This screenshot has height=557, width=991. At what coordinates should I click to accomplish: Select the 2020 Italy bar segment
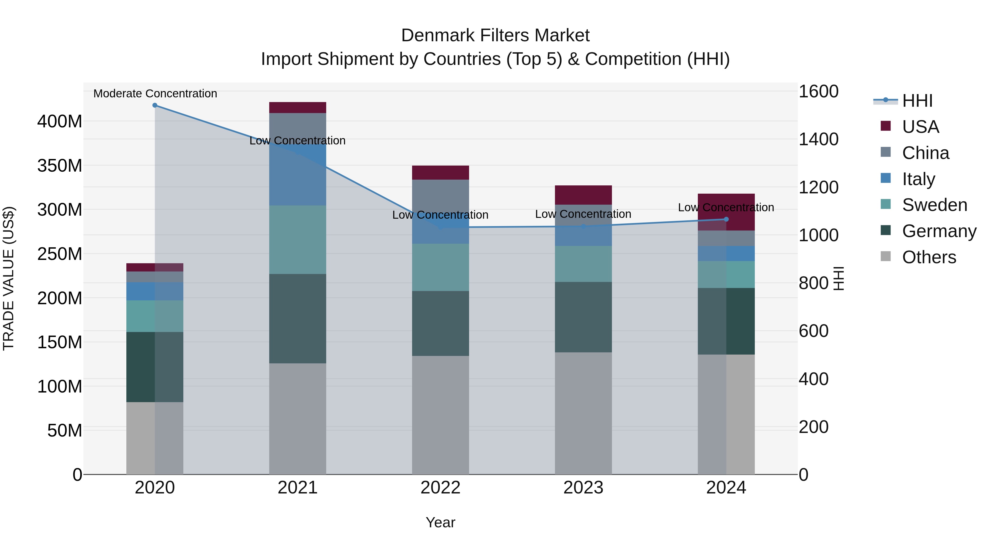(x=155, y=291)
